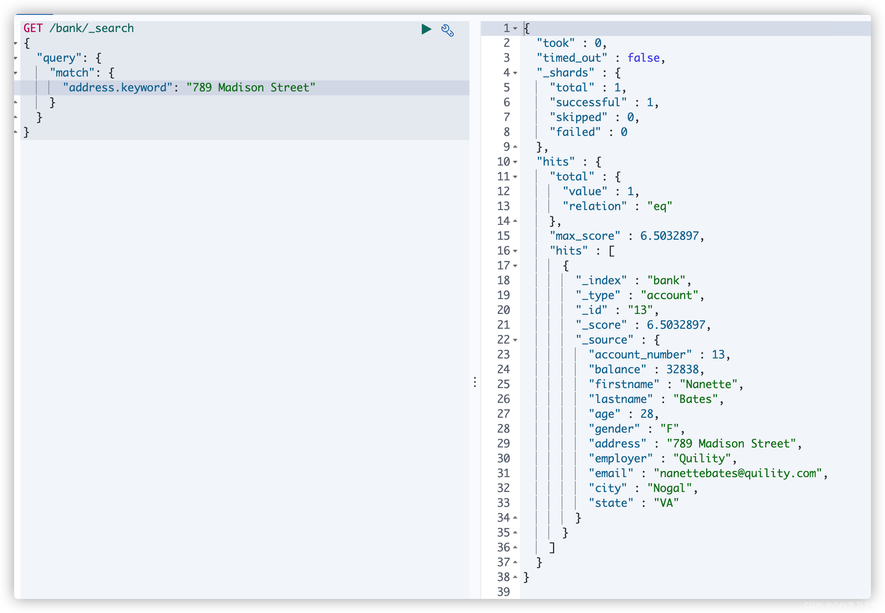The image size is (885, 613).
Task: Fold at closing bracket on line 36
Action: coord(515,548)
